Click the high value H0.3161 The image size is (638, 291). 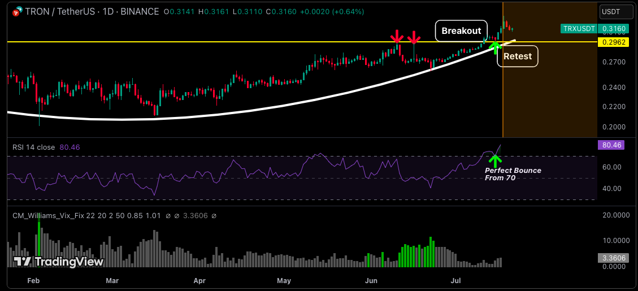pos(213,12)
